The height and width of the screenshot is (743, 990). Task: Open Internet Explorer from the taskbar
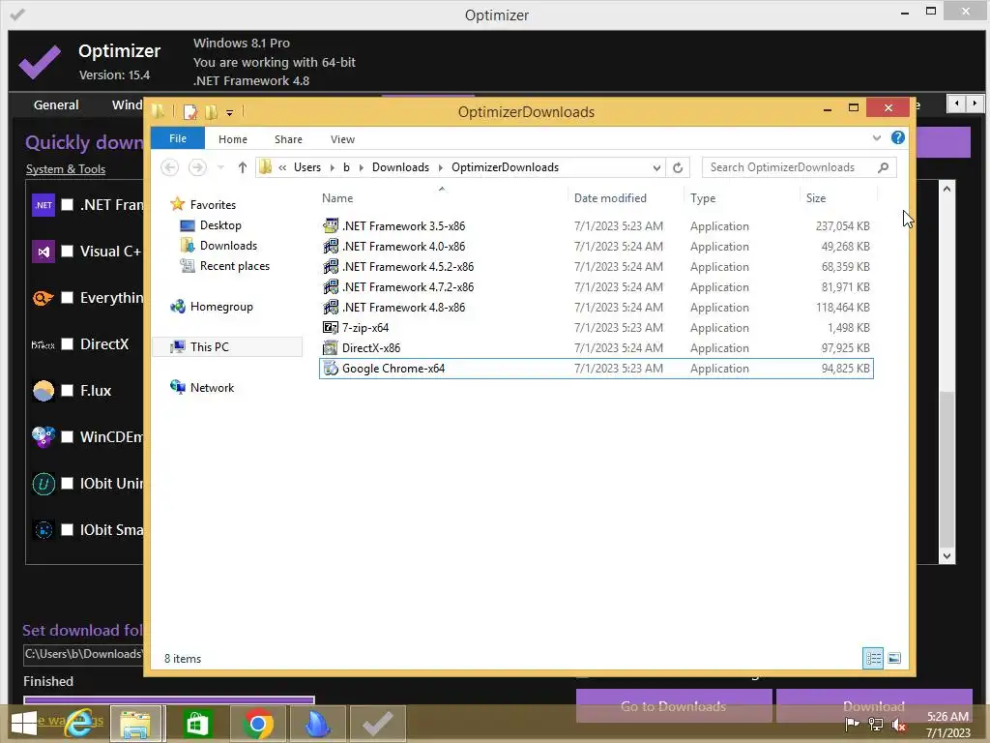79,724
